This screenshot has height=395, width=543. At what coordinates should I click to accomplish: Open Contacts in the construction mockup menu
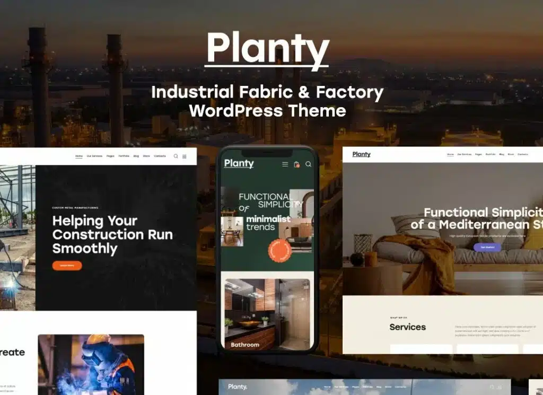point(160,156)
